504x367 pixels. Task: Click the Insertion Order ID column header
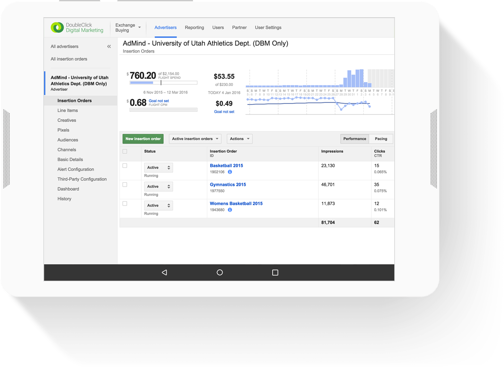[x=223, y=153]
